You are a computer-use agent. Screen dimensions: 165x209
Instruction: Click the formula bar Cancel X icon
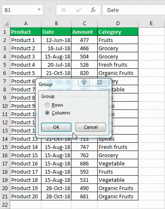pyautogui.click(x=64, y=10)
